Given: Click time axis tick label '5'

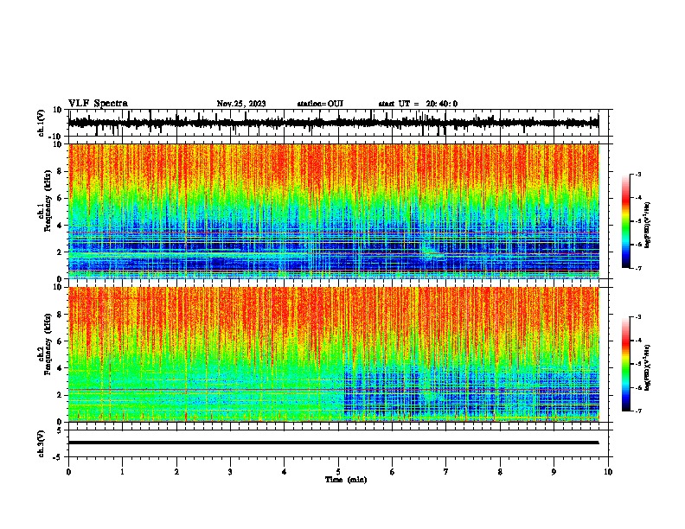Looking at the screenshot, I should click(338, 472).
